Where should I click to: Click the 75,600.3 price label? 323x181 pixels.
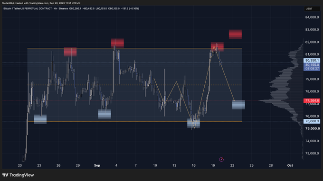pos(312,121)
